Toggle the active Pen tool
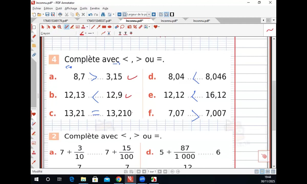The image size is (307, 184). click(67, 27)
